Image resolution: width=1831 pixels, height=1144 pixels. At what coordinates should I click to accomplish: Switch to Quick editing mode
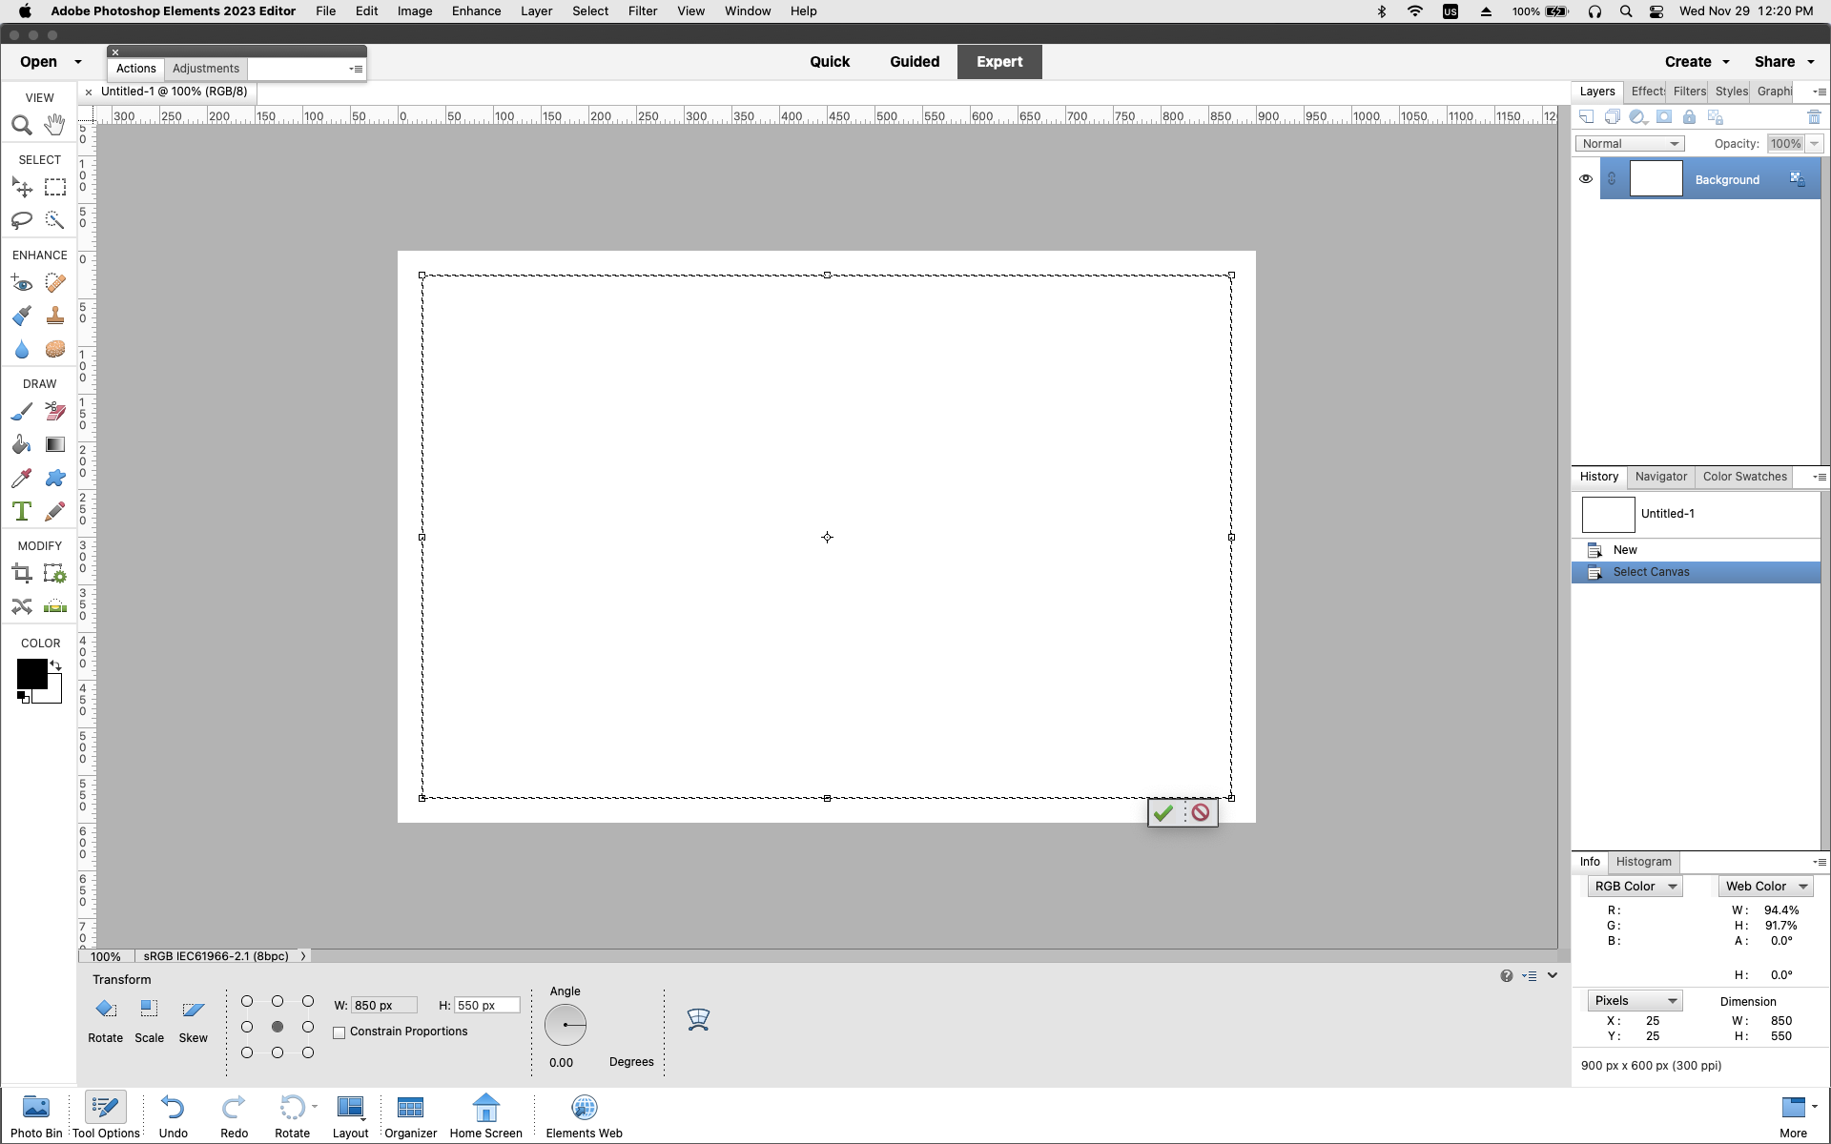point(829,61)
